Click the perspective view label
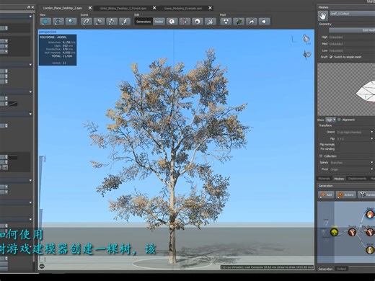 pos(48,32)
